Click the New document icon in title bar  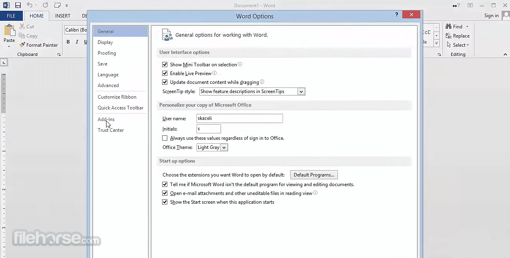57,5
